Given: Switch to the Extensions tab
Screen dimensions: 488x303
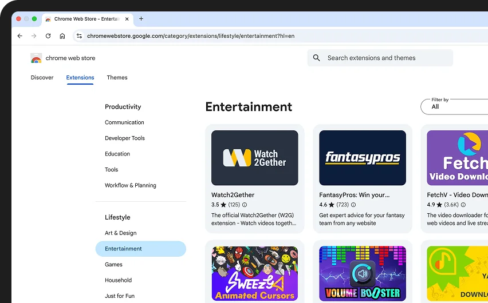Looking at the screenshot, I should pyautogui.click(x=80, y=77).
